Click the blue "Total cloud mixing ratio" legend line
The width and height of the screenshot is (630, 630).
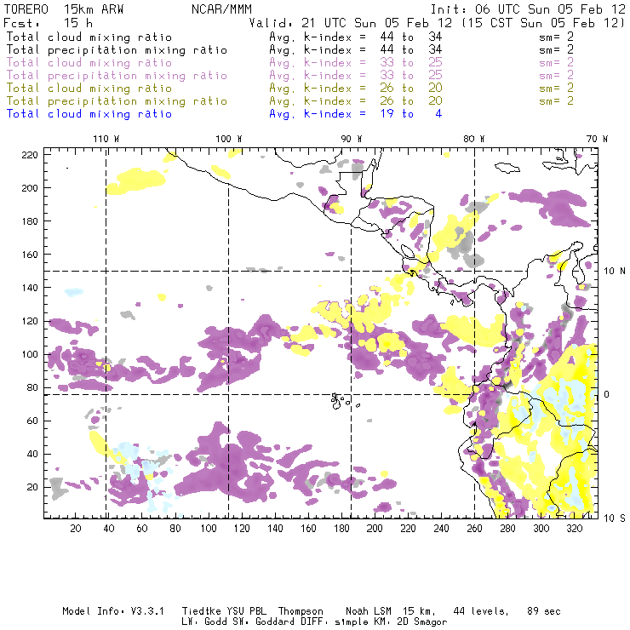[x=89, y=114]
